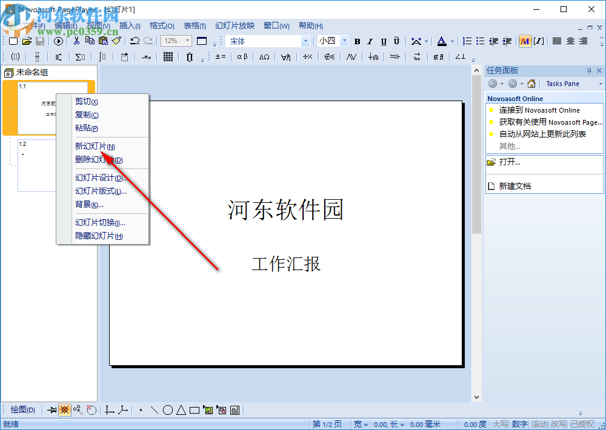This screenshot has height=430, width=606.
Task: Pick the Ellipse shape in the drawing toolbar
Action: (168, 409)
